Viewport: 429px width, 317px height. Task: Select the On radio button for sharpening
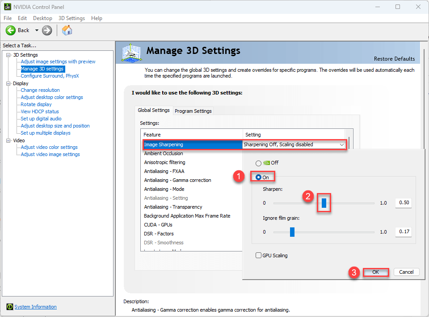(258, 177)
